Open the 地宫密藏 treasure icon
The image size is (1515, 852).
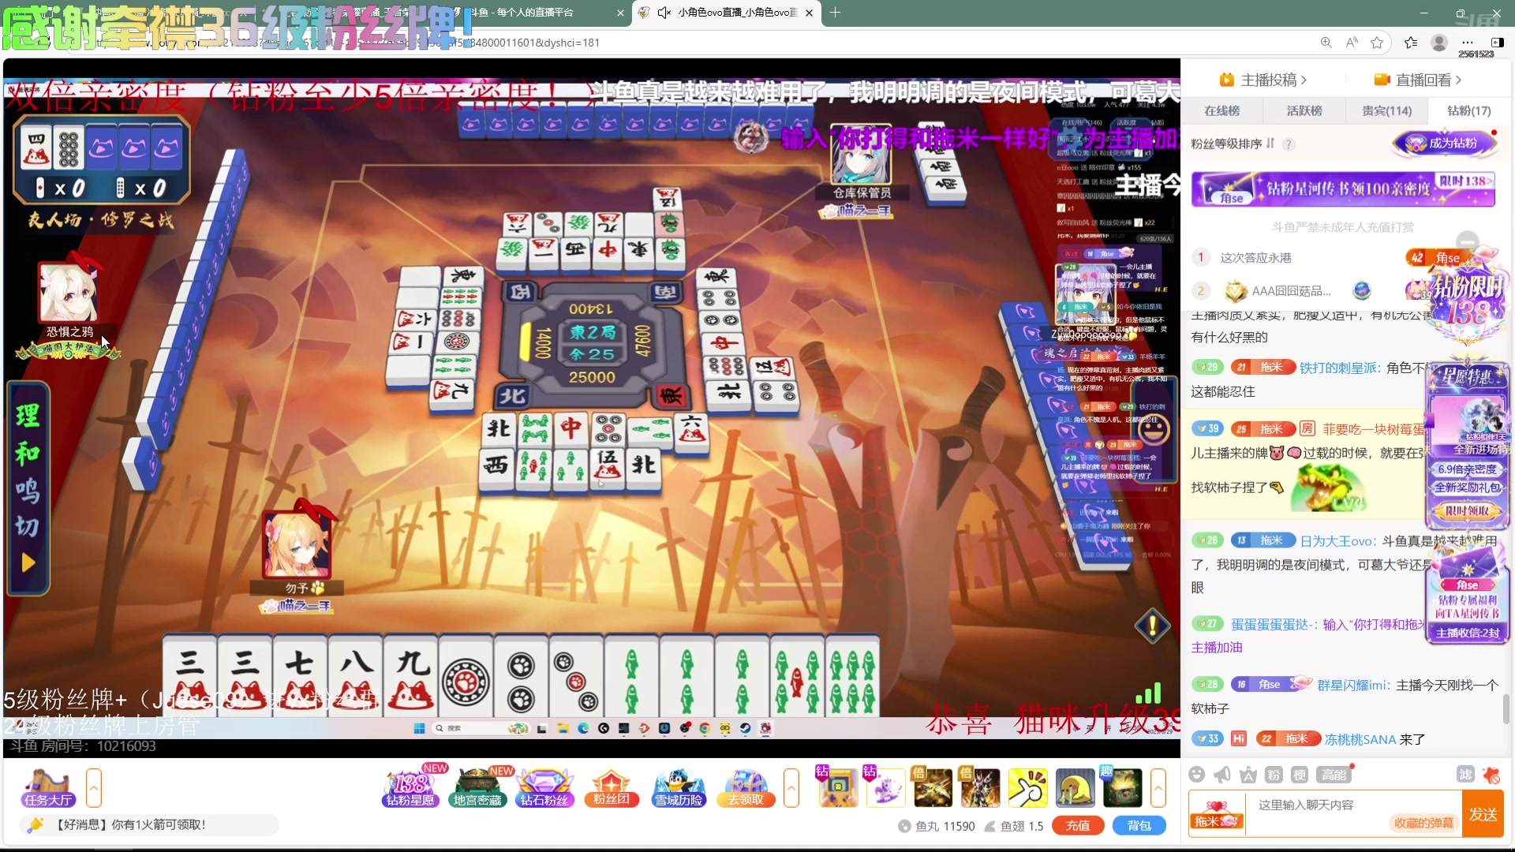[477, 787]
